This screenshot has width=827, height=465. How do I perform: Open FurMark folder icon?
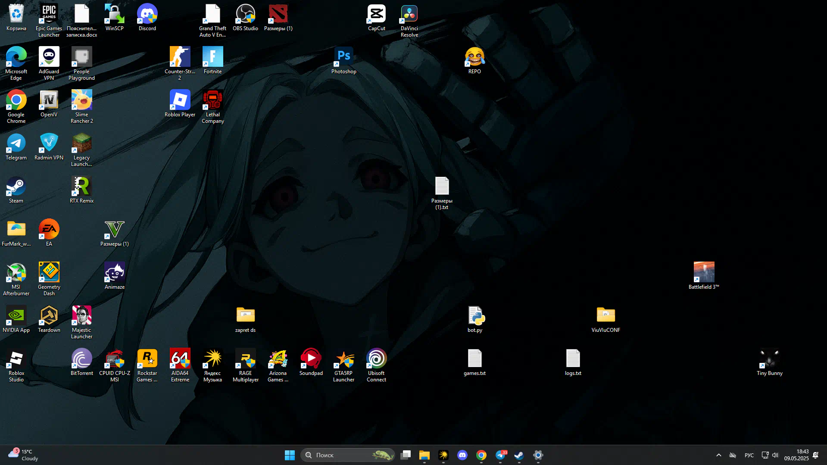click(16, 233)
